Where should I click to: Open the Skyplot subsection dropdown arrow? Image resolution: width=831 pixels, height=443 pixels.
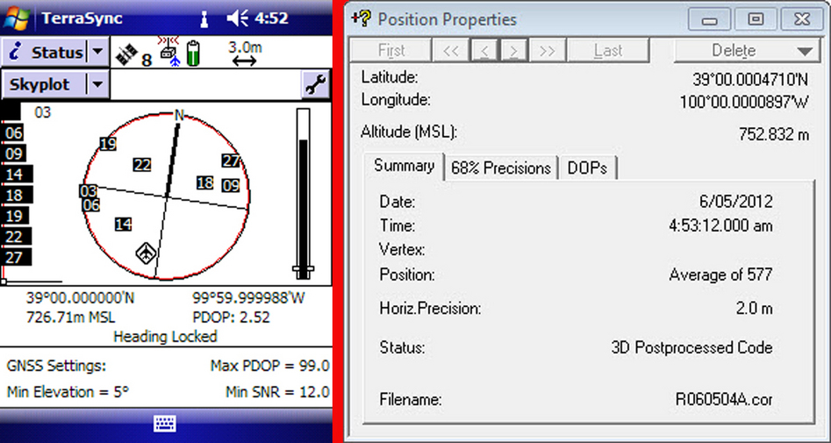click(97, 84)
